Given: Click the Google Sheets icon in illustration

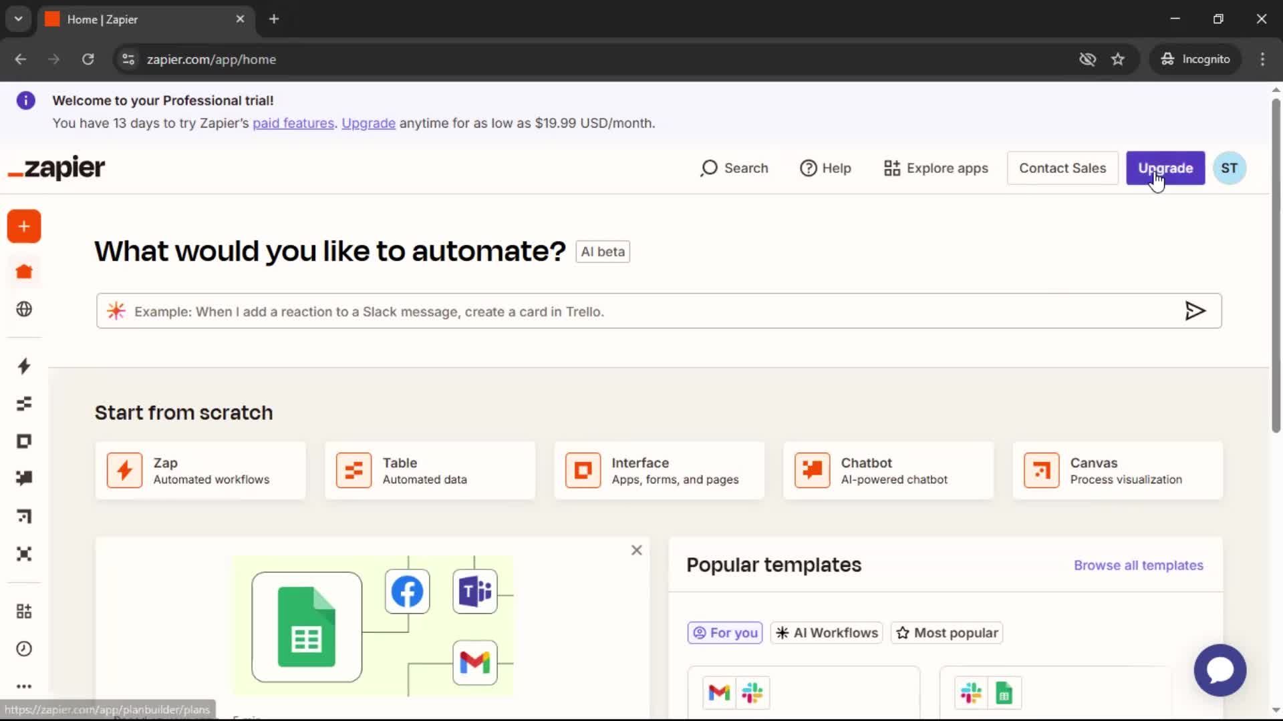Looking at the screenshot, I should point(307,627).
